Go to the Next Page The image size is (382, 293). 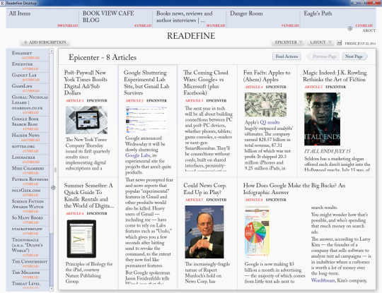(354, 56)
